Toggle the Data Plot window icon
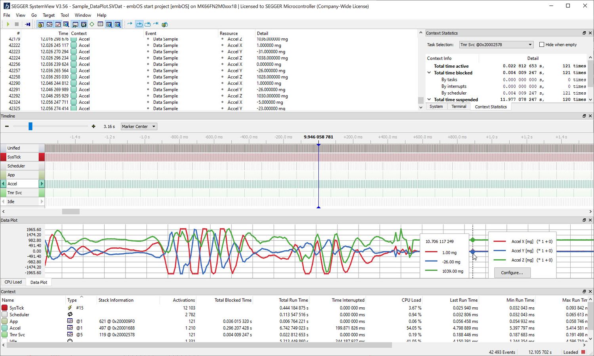Image resolution: width=594 pixels, height=356 pixels. tap(57, 24)
